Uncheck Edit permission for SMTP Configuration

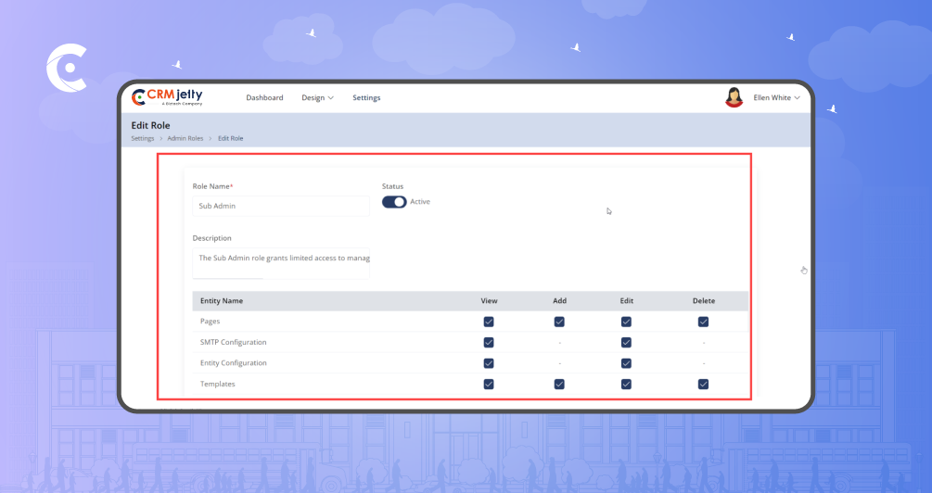[626, 343]
